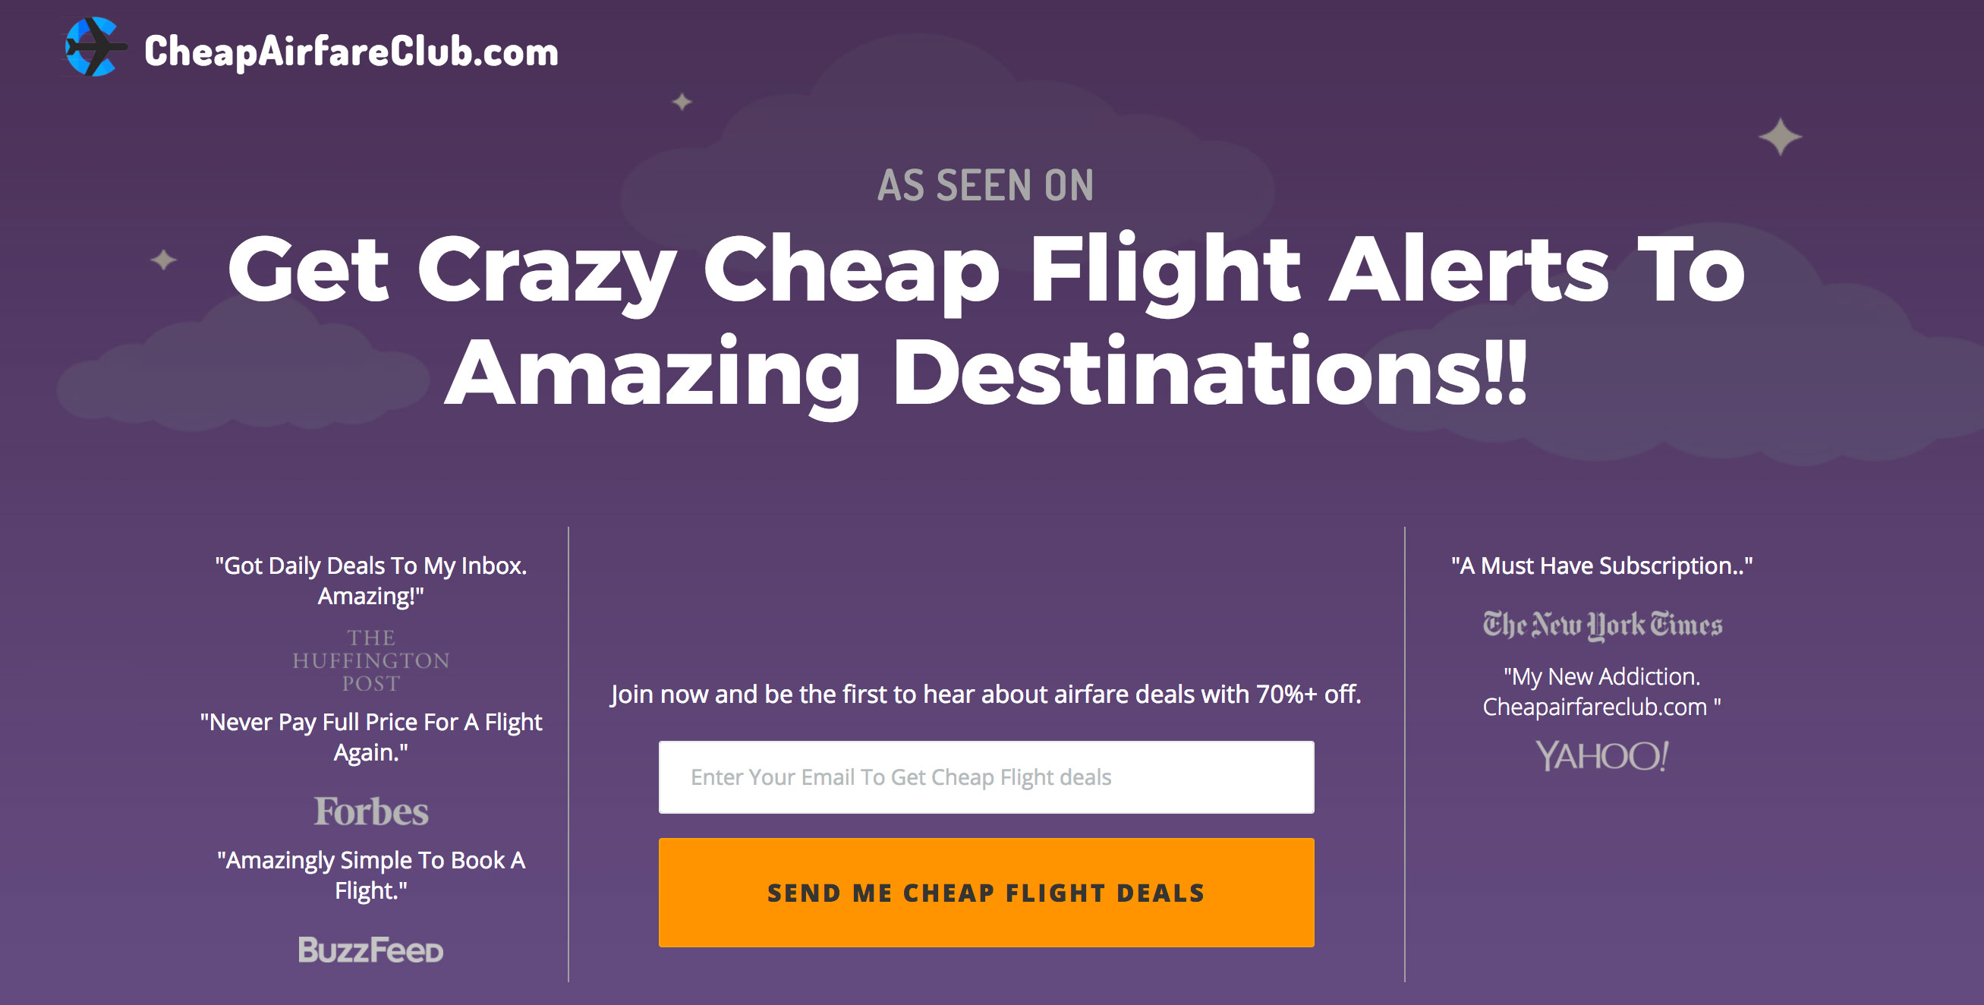
Task: Click the "Join now" 70%+ off text
Action: [x=986, y=695]
